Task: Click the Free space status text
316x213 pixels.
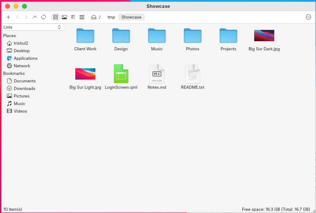Action: tap(276, 209)
